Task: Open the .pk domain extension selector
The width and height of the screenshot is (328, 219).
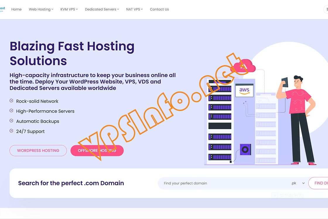Action: tap(298, 183)
